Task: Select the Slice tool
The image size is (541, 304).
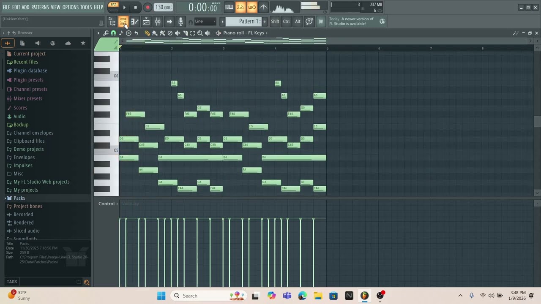Action: tap(185, 33)
